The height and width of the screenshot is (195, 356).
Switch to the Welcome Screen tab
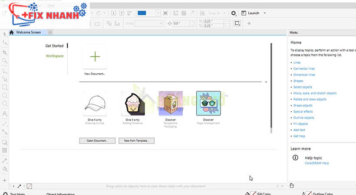(x=28, y=32)
